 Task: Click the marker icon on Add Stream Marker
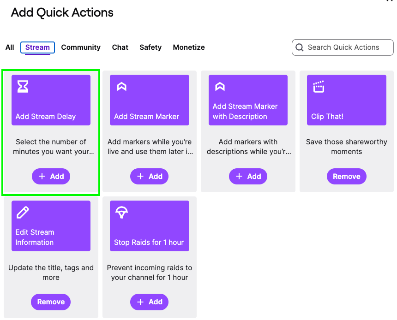pos(121,86)
